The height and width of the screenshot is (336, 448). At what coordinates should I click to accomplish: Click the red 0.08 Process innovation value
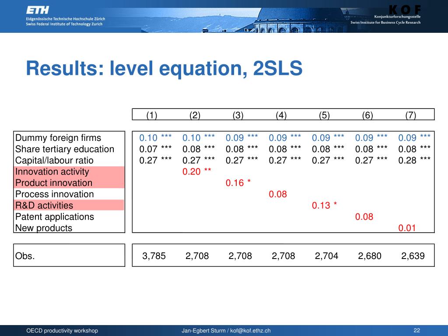click(278, 194)
